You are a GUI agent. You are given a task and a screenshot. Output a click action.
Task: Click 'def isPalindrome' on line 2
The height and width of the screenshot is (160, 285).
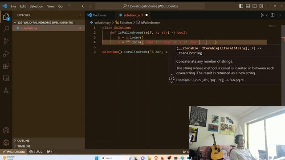pyautogui.click(x=126, y=32)
